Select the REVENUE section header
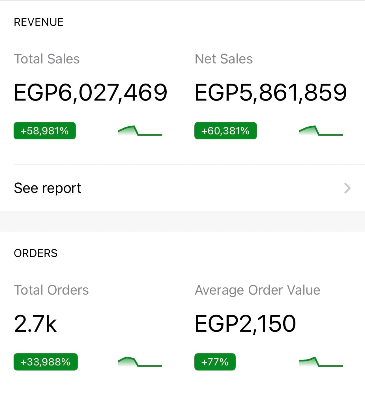Viewport: 365px width, 396px height. click(x=39, y=22)
